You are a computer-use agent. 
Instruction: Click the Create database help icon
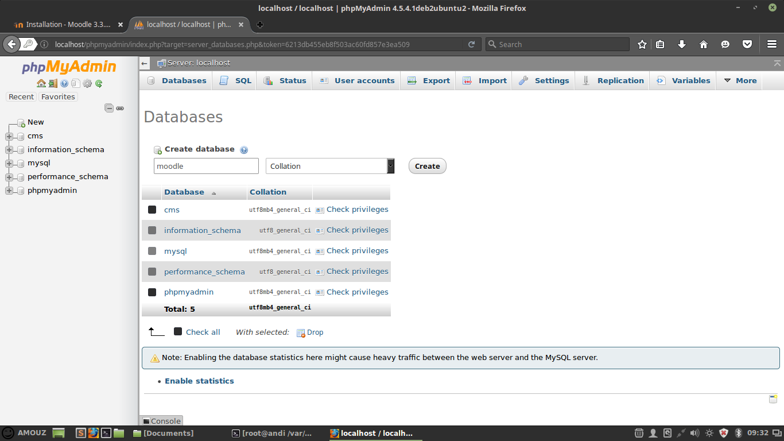(x=244, y=150)
